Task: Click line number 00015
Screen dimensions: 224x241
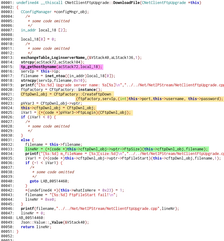Action: (7, 67)
